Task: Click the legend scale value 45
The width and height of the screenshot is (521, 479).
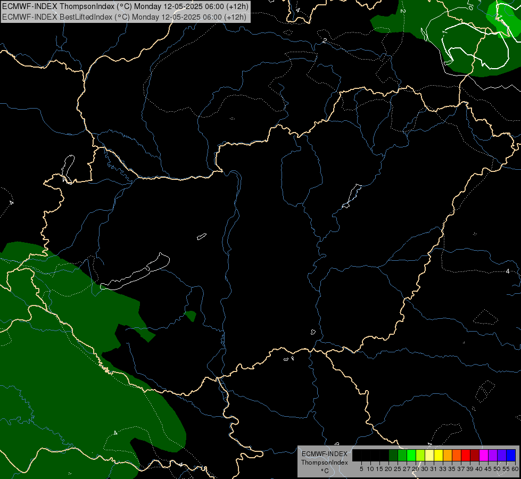Action: [x=488, y=469]
